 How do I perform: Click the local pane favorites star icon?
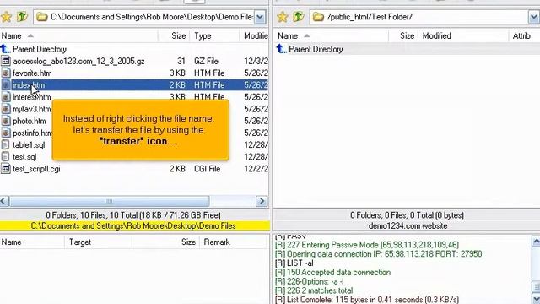pyautogui.click(x=6, y=17)
